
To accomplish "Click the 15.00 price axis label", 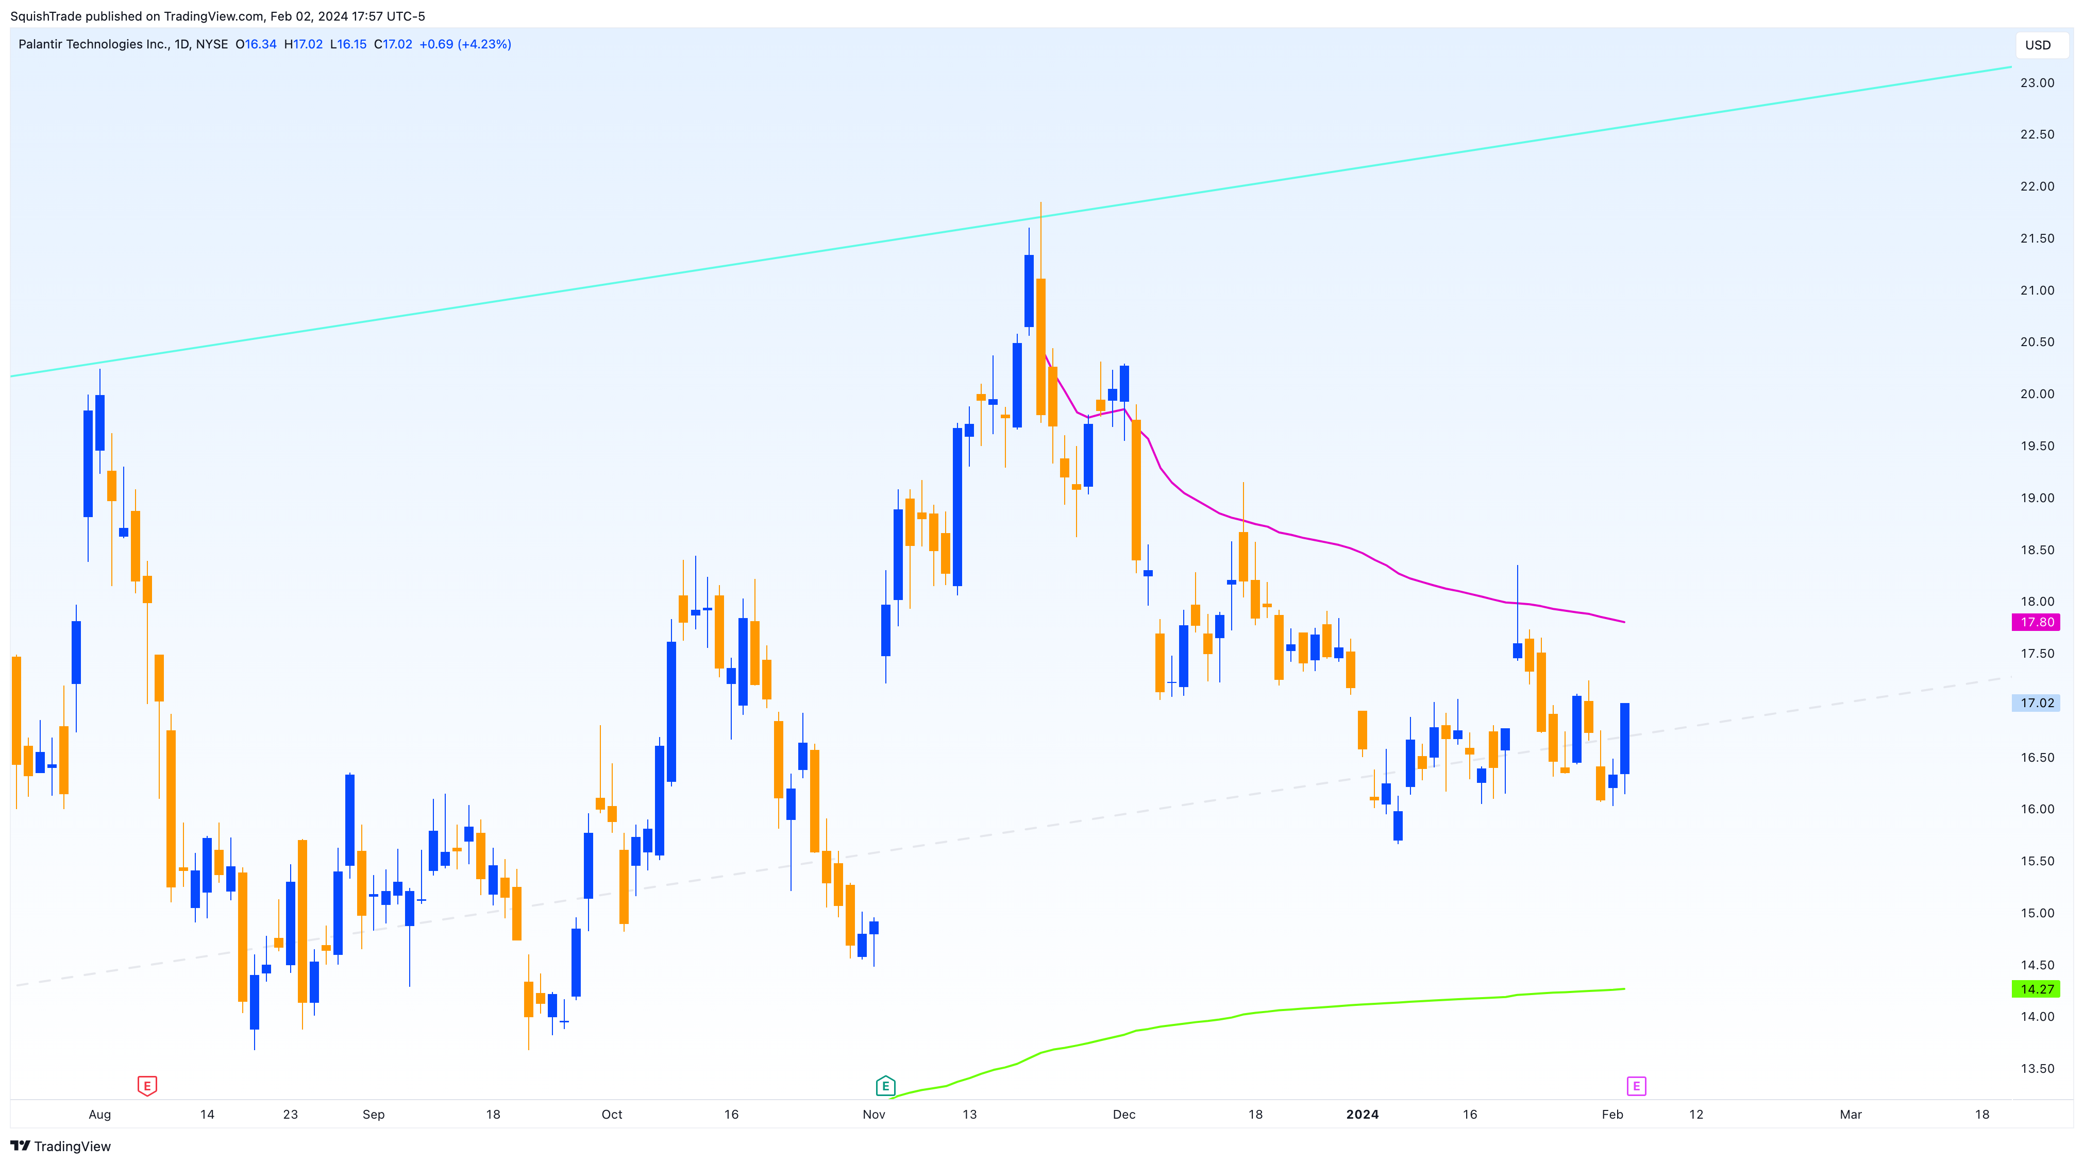I will click(2037, 913).
